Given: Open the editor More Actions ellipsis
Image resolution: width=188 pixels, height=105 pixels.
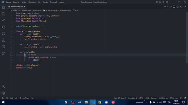Looking at the screenshot, I should tap(185, 7).
